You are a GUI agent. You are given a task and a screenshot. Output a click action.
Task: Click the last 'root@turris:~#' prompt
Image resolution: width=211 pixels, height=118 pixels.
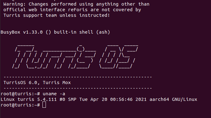(20, 105)
